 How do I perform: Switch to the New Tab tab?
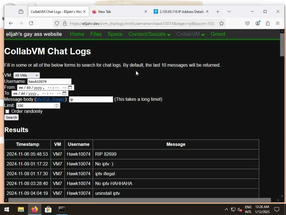coord(120,12)
